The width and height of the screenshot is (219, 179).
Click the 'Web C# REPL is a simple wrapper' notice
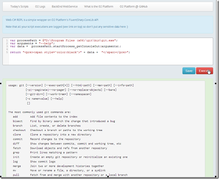pyautogui.click(x=52, y=20)
